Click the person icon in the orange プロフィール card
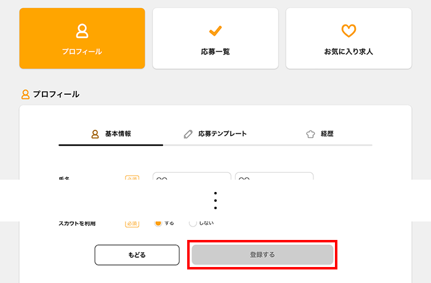This screenshot has height=283, width=431. point(82,31)
